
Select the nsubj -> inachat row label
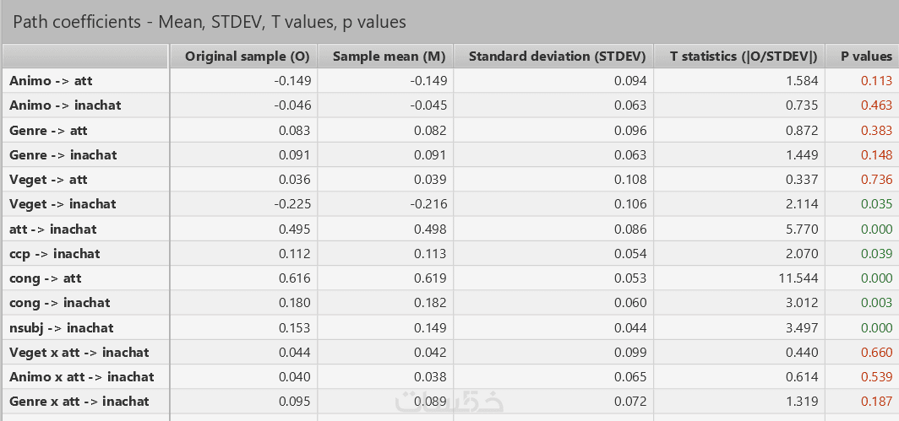pyautogui.click(x=62, y=327)
